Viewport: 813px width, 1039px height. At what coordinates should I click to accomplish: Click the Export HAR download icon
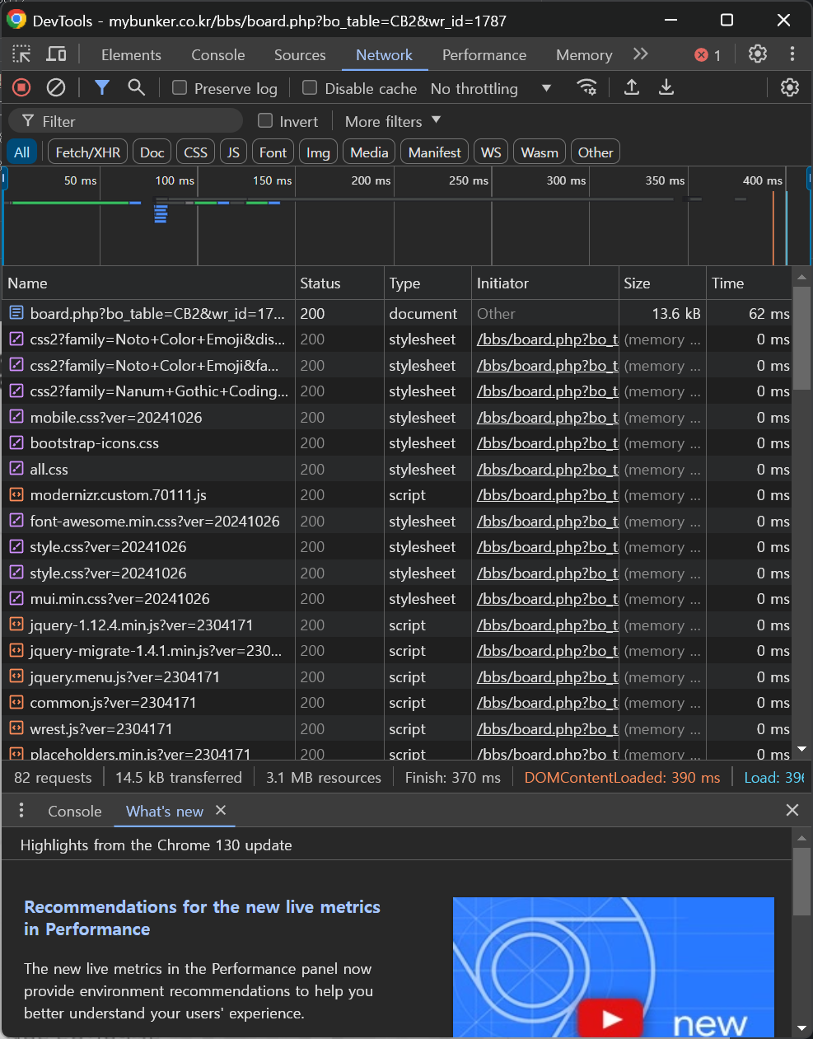[x=666, y=87]
